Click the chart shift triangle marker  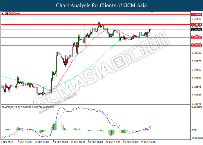pos(152,12)
